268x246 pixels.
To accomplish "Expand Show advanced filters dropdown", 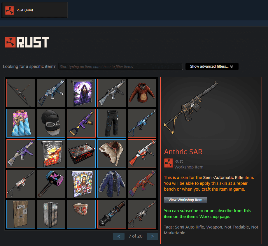I will (x=212, y=66).
